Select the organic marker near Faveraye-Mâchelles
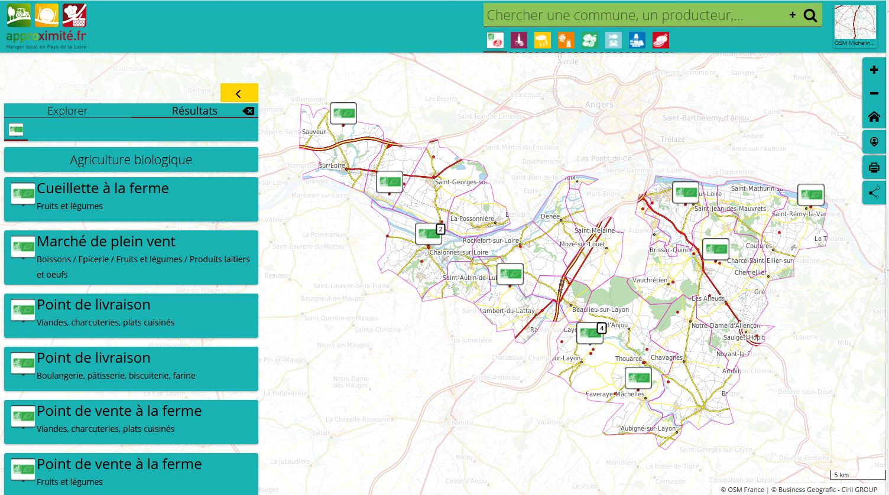The image size is (889, 495). point(638,377)
